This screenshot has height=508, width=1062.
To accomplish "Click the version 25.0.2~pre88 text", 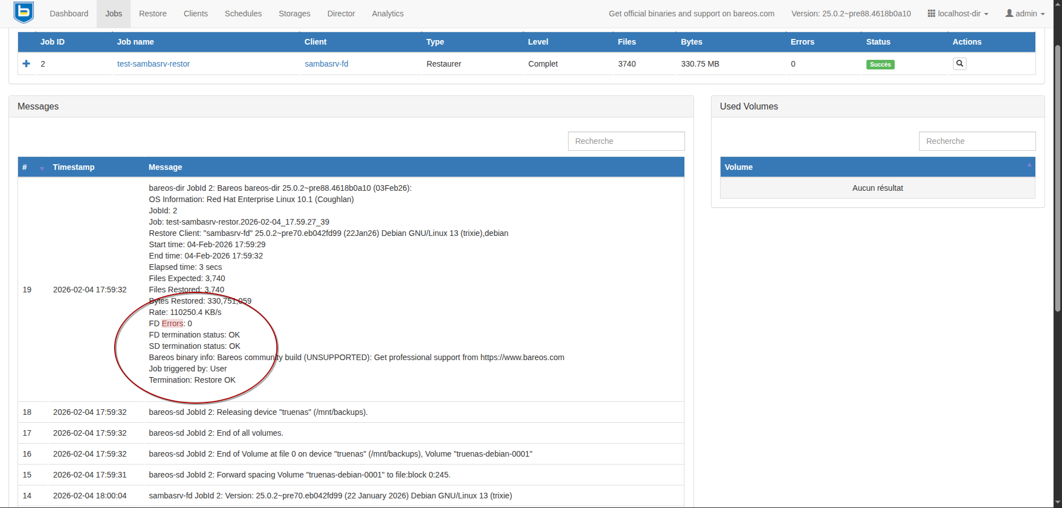I will pyautogui.click(x=851, y=14).
